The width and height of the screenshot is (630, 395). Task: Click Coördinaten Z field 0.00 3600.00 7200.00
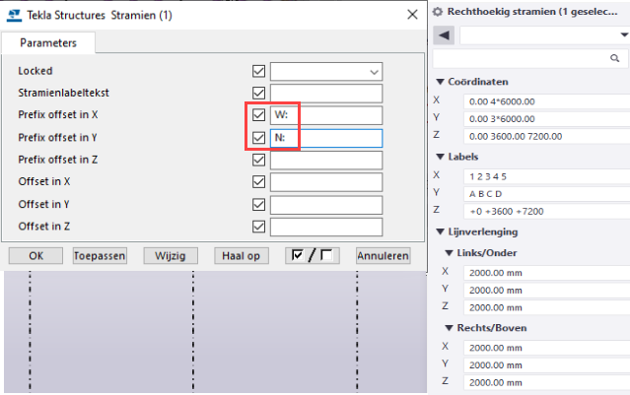point(547,137)
